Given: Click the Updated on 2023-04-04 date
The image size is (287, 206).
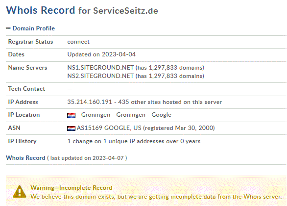Looking at the screenshot, I should [101, 54].
